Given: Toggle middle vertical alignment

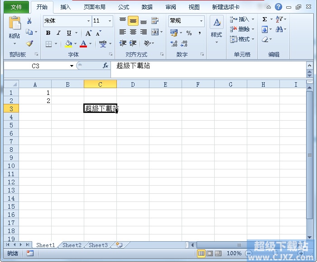Looking at the screenshot, I should (x=133, y=21).
